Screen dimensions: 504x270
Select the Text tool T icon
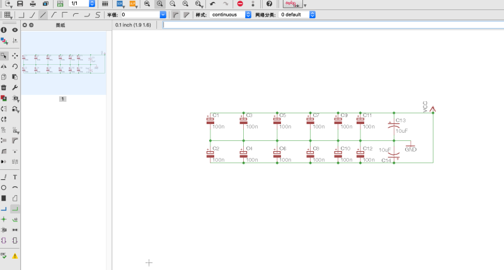(x=14, y=177)
